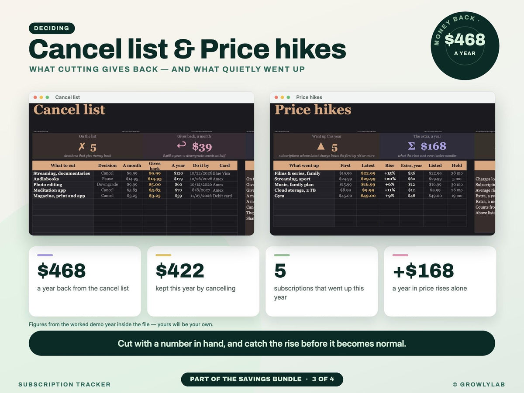This screenshot has height=393, width=524.
Task: Select the 'Streaming, documentaries' row name
Action: (62, 173)
